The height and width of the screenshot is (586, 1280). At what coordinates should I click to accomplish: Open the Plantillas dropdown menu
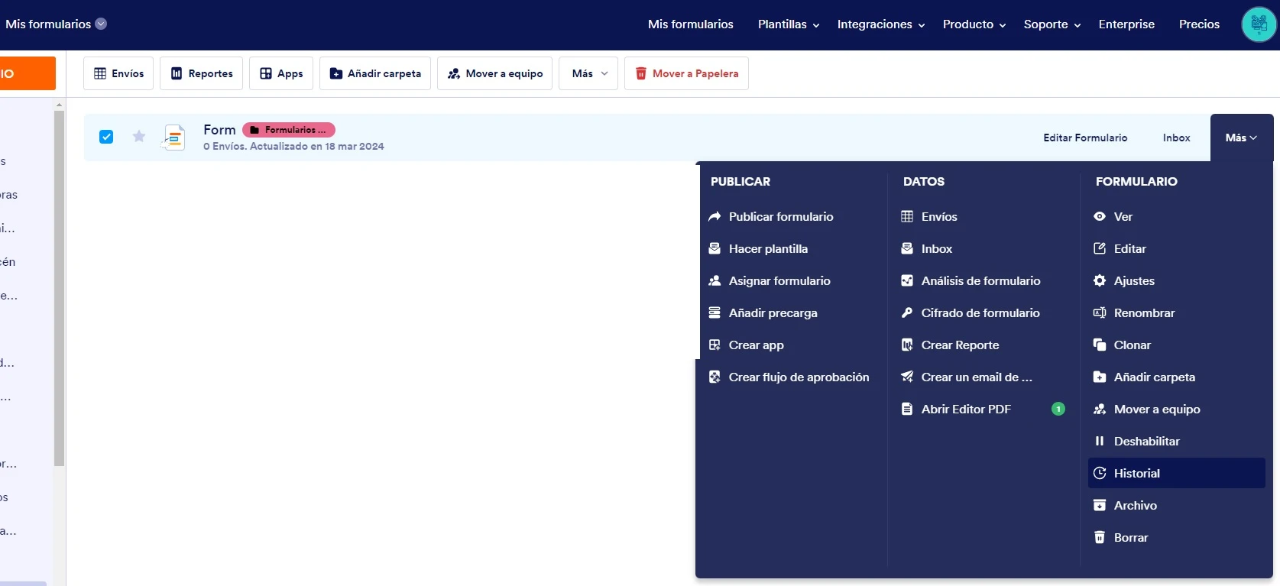coord(788,24)
